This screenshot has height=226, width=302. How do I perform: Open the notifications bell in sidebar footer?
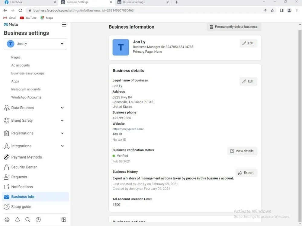pyautogui.click(x=17, y=220)
